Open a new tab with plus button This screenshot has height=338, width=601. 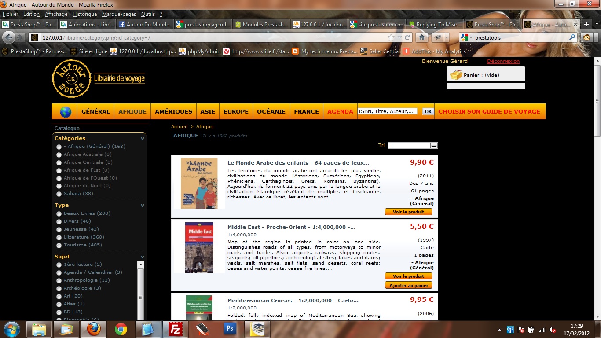[586, 24]
